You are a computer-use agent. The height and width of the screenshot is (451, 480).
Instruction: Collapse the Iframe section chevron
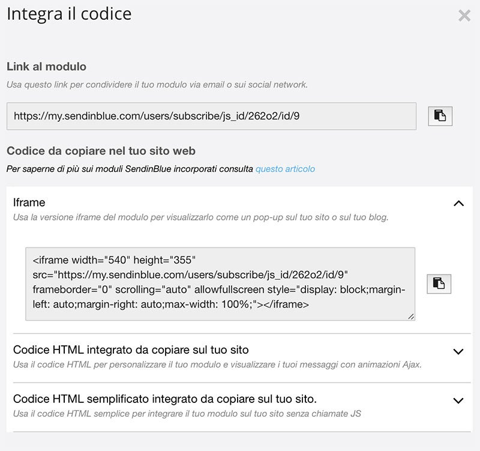pyautogui.click(x=458, y=203)
